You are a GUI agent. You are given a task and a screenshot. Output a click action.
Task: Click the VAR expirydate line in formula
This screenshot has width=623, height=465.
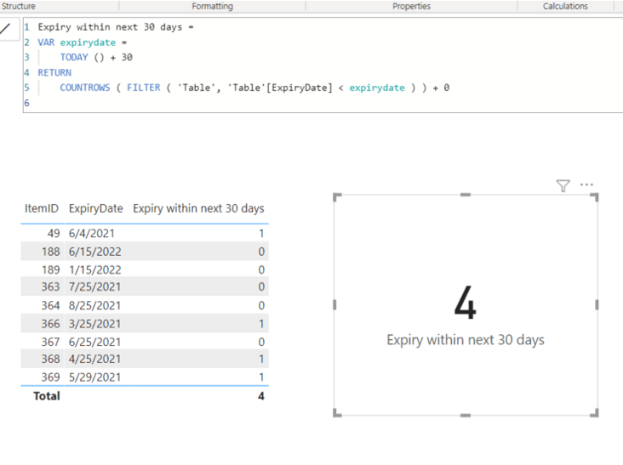(83, 43)
